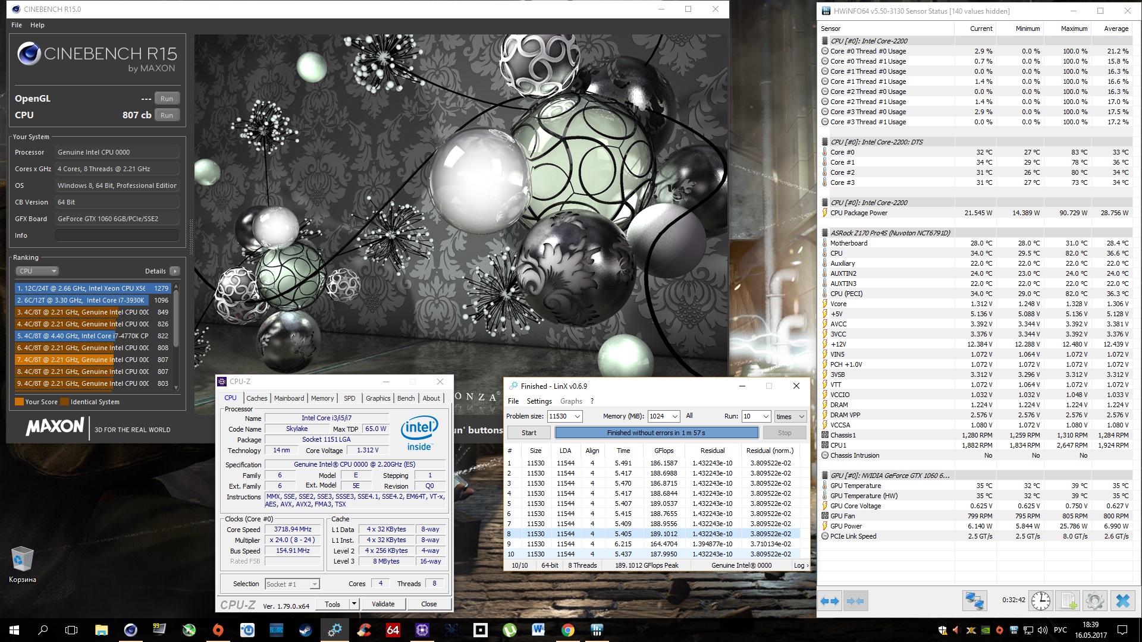Open the Help menu in Cinebench
1142x642 pixels.
37,25
